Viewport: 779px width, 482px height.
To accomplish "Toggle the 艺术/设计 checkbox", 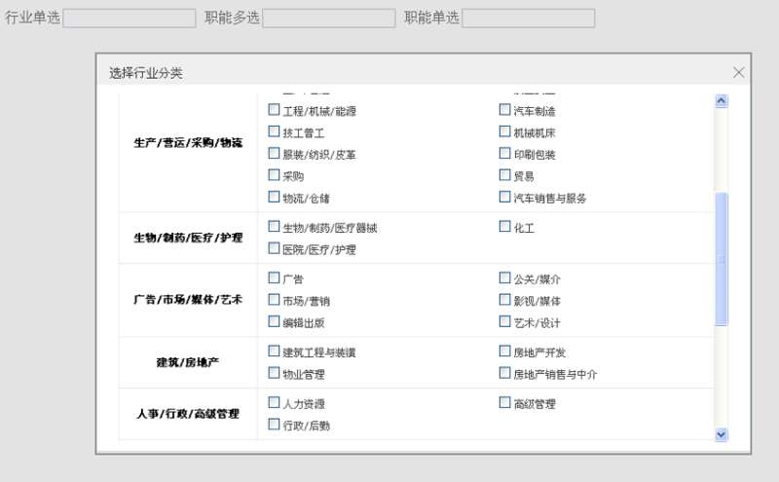I will pos(504,321).
